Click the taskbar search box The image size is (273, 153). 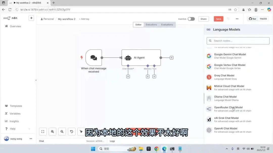pos(117,149)
